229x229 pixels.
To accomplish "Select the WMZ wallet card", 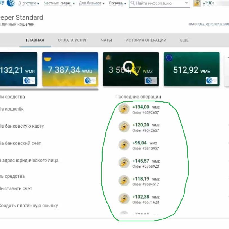I will click(x=131, y=69).
